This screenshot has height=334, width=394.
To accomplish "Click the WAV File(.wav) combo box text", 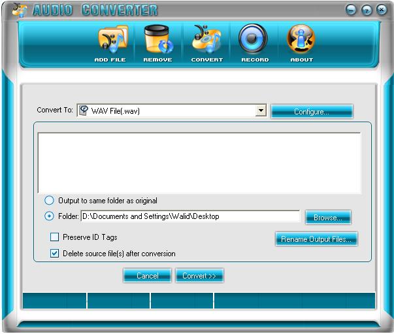I will point(116,111).
